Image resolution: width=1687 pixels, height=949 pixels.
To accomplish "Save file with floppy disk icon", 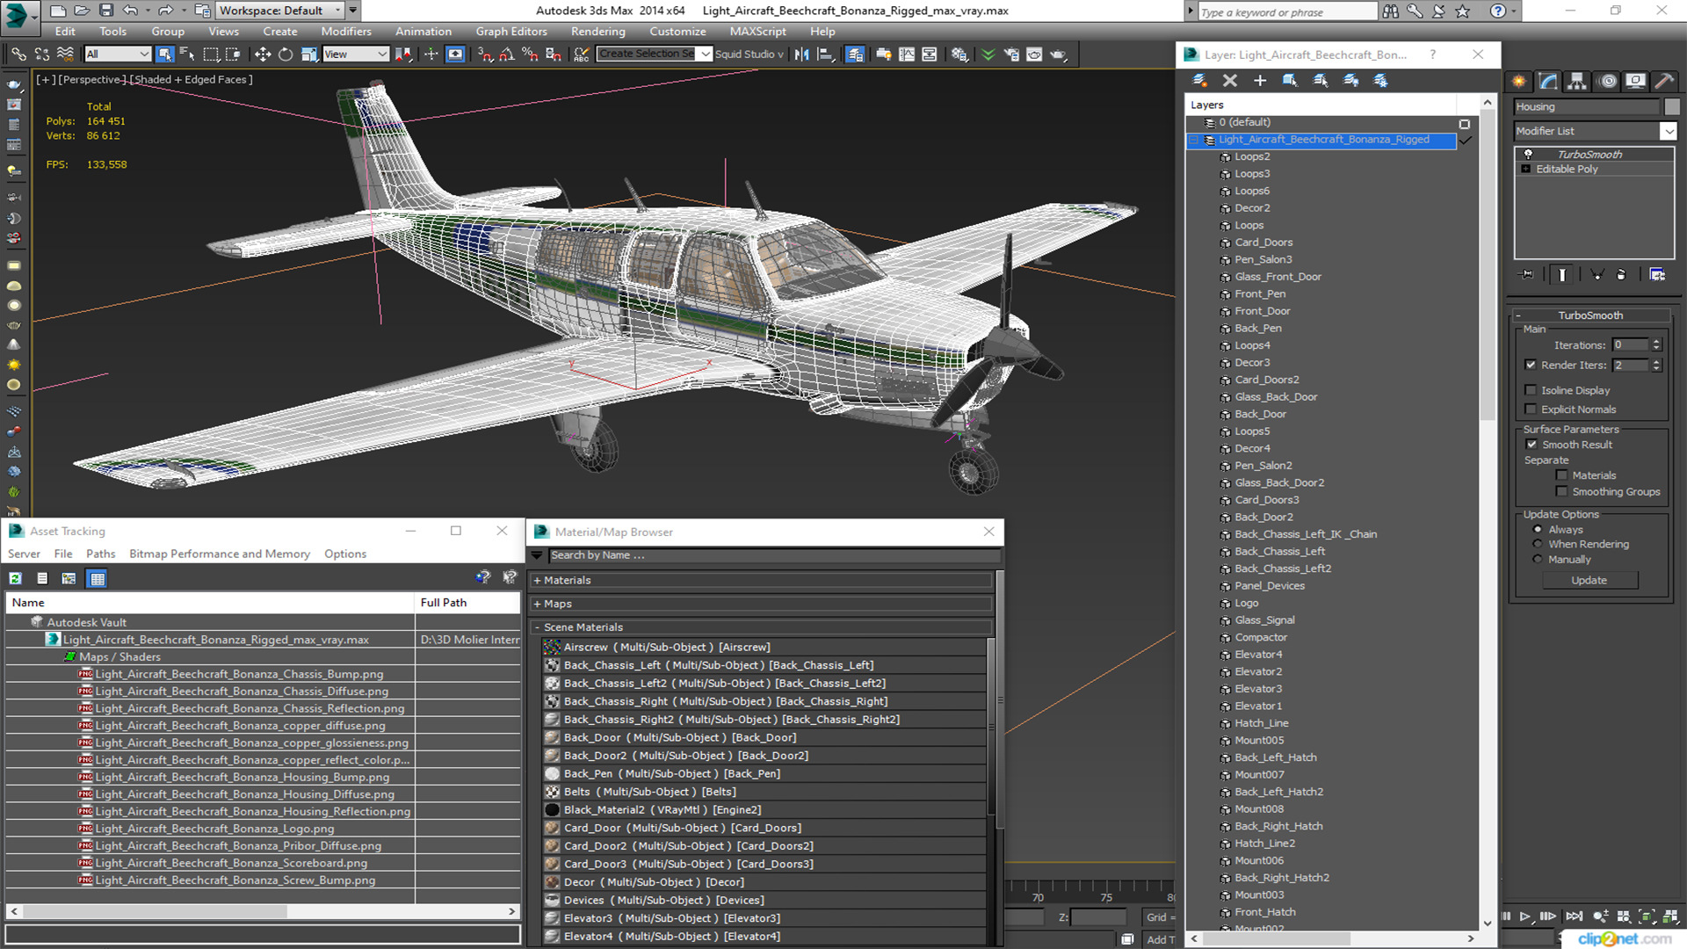I will point(106,11).
